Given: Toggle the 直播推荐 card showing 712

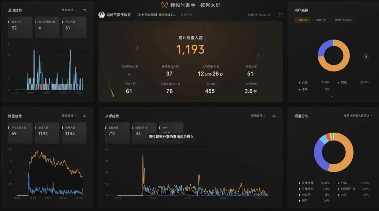Looking at the screenshot, I should click(x=117, y=133).
